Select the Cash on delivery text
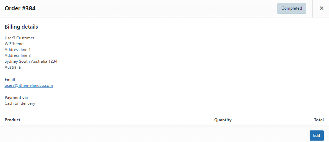 [x=20, y=103]
